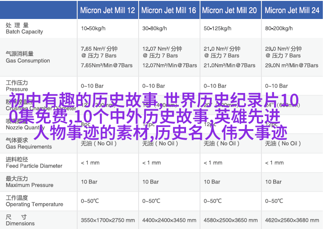Viewport: 326px width, 229px height.
Task: Click the 12.07Nm³/Min@7Bars gas consumption value
Action: tap(170, 65)
